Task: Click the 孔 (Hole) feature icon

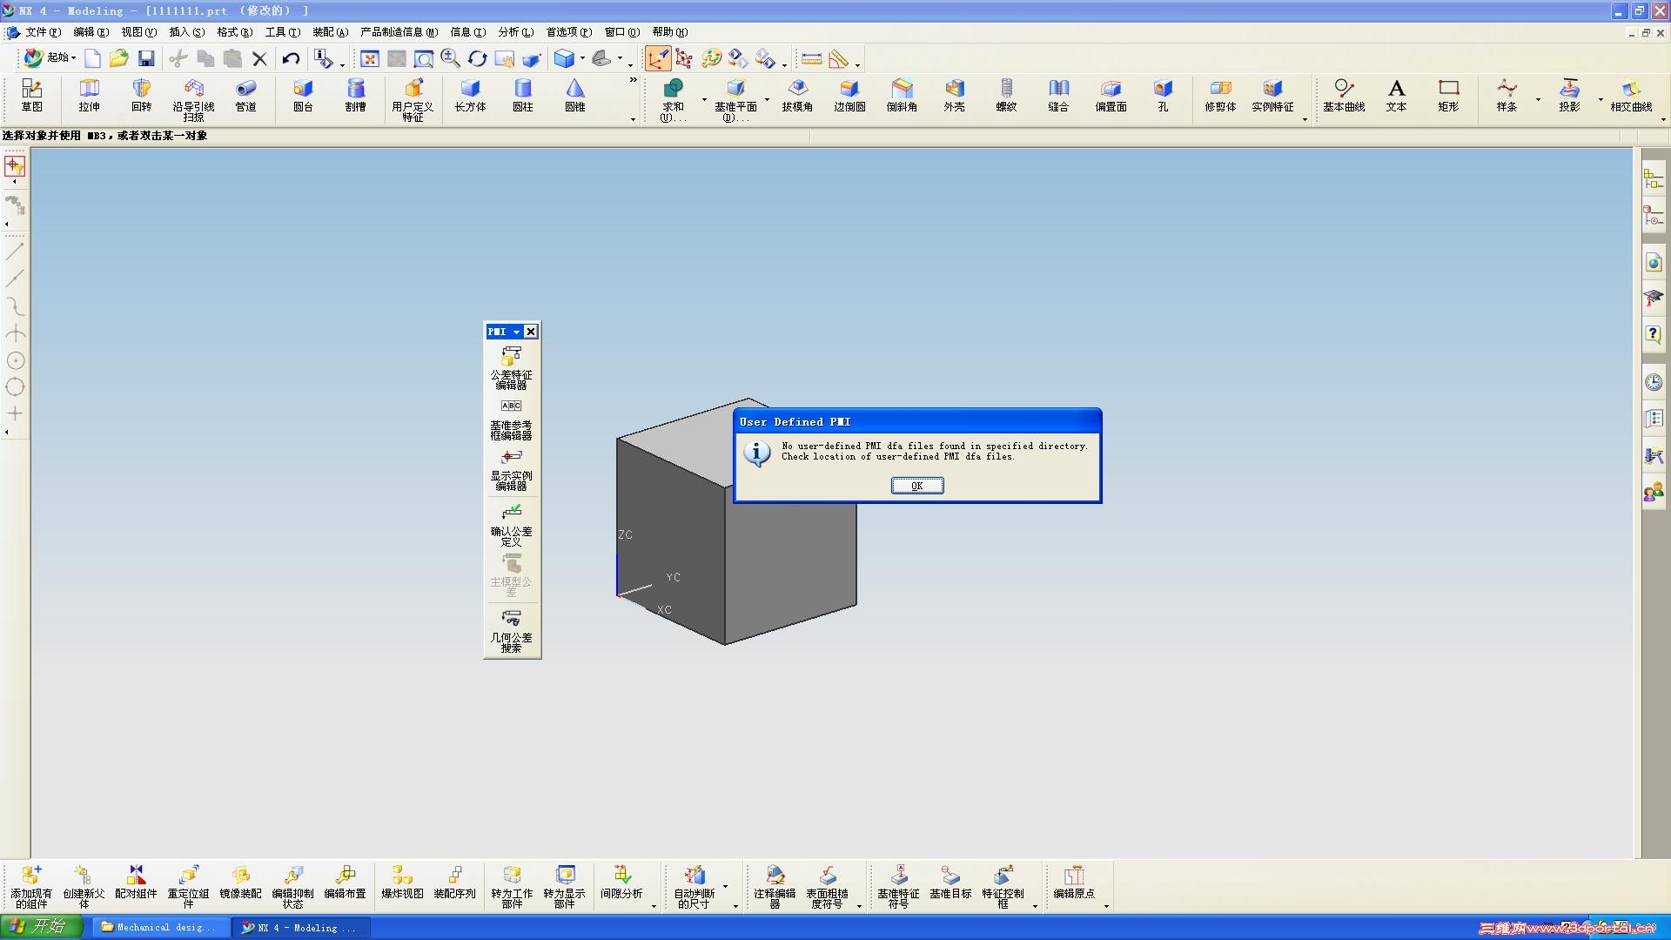Action: click(x=1163, y=89)
